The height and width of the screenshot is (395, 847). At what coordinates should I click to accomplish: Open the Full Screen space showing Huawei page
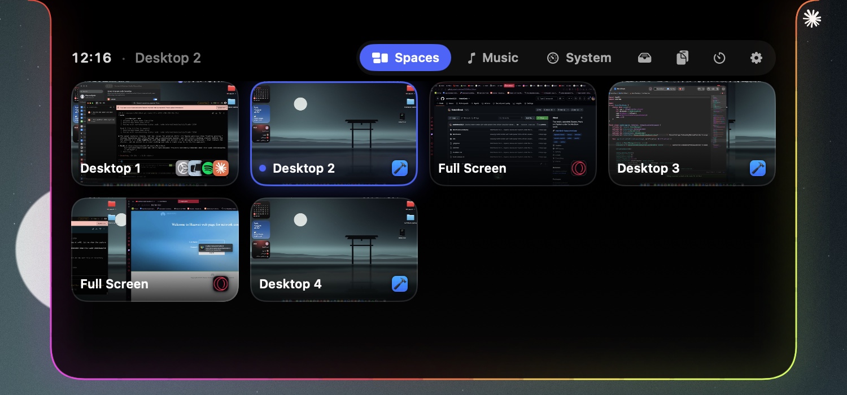pos(155,249)
